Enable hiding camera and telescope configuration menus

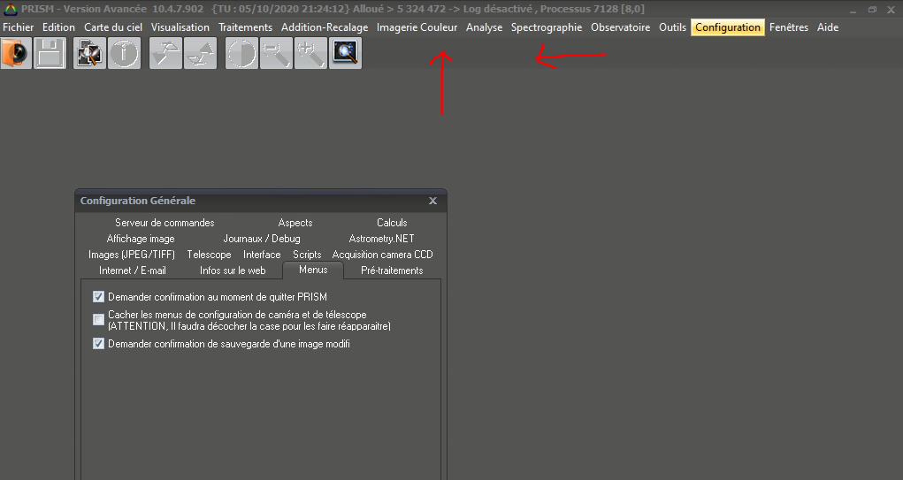point(99,319)
